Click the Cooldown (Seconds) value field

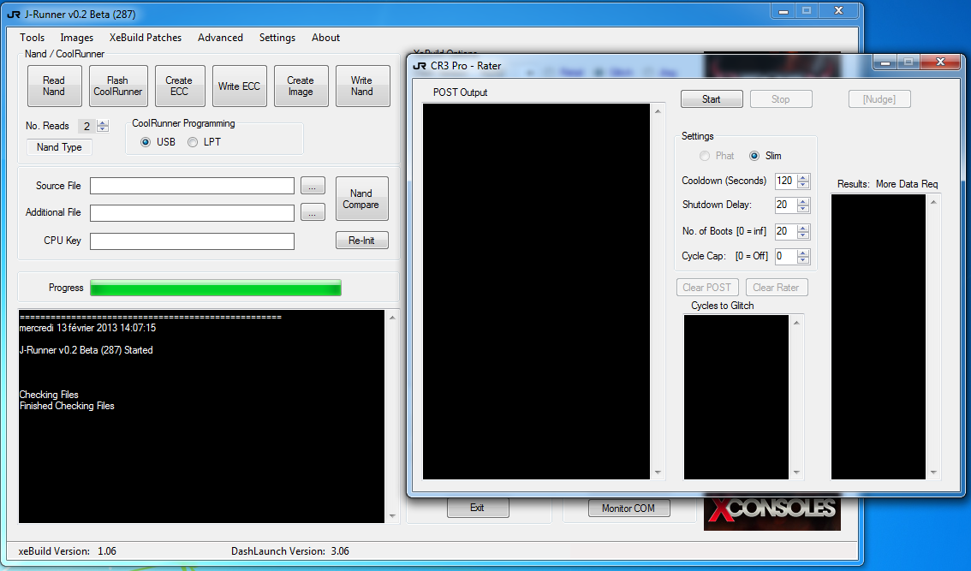click(786, 181)
